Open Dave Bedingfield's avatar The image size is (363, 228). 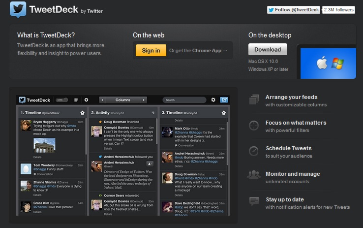click(x=167, y=207)
